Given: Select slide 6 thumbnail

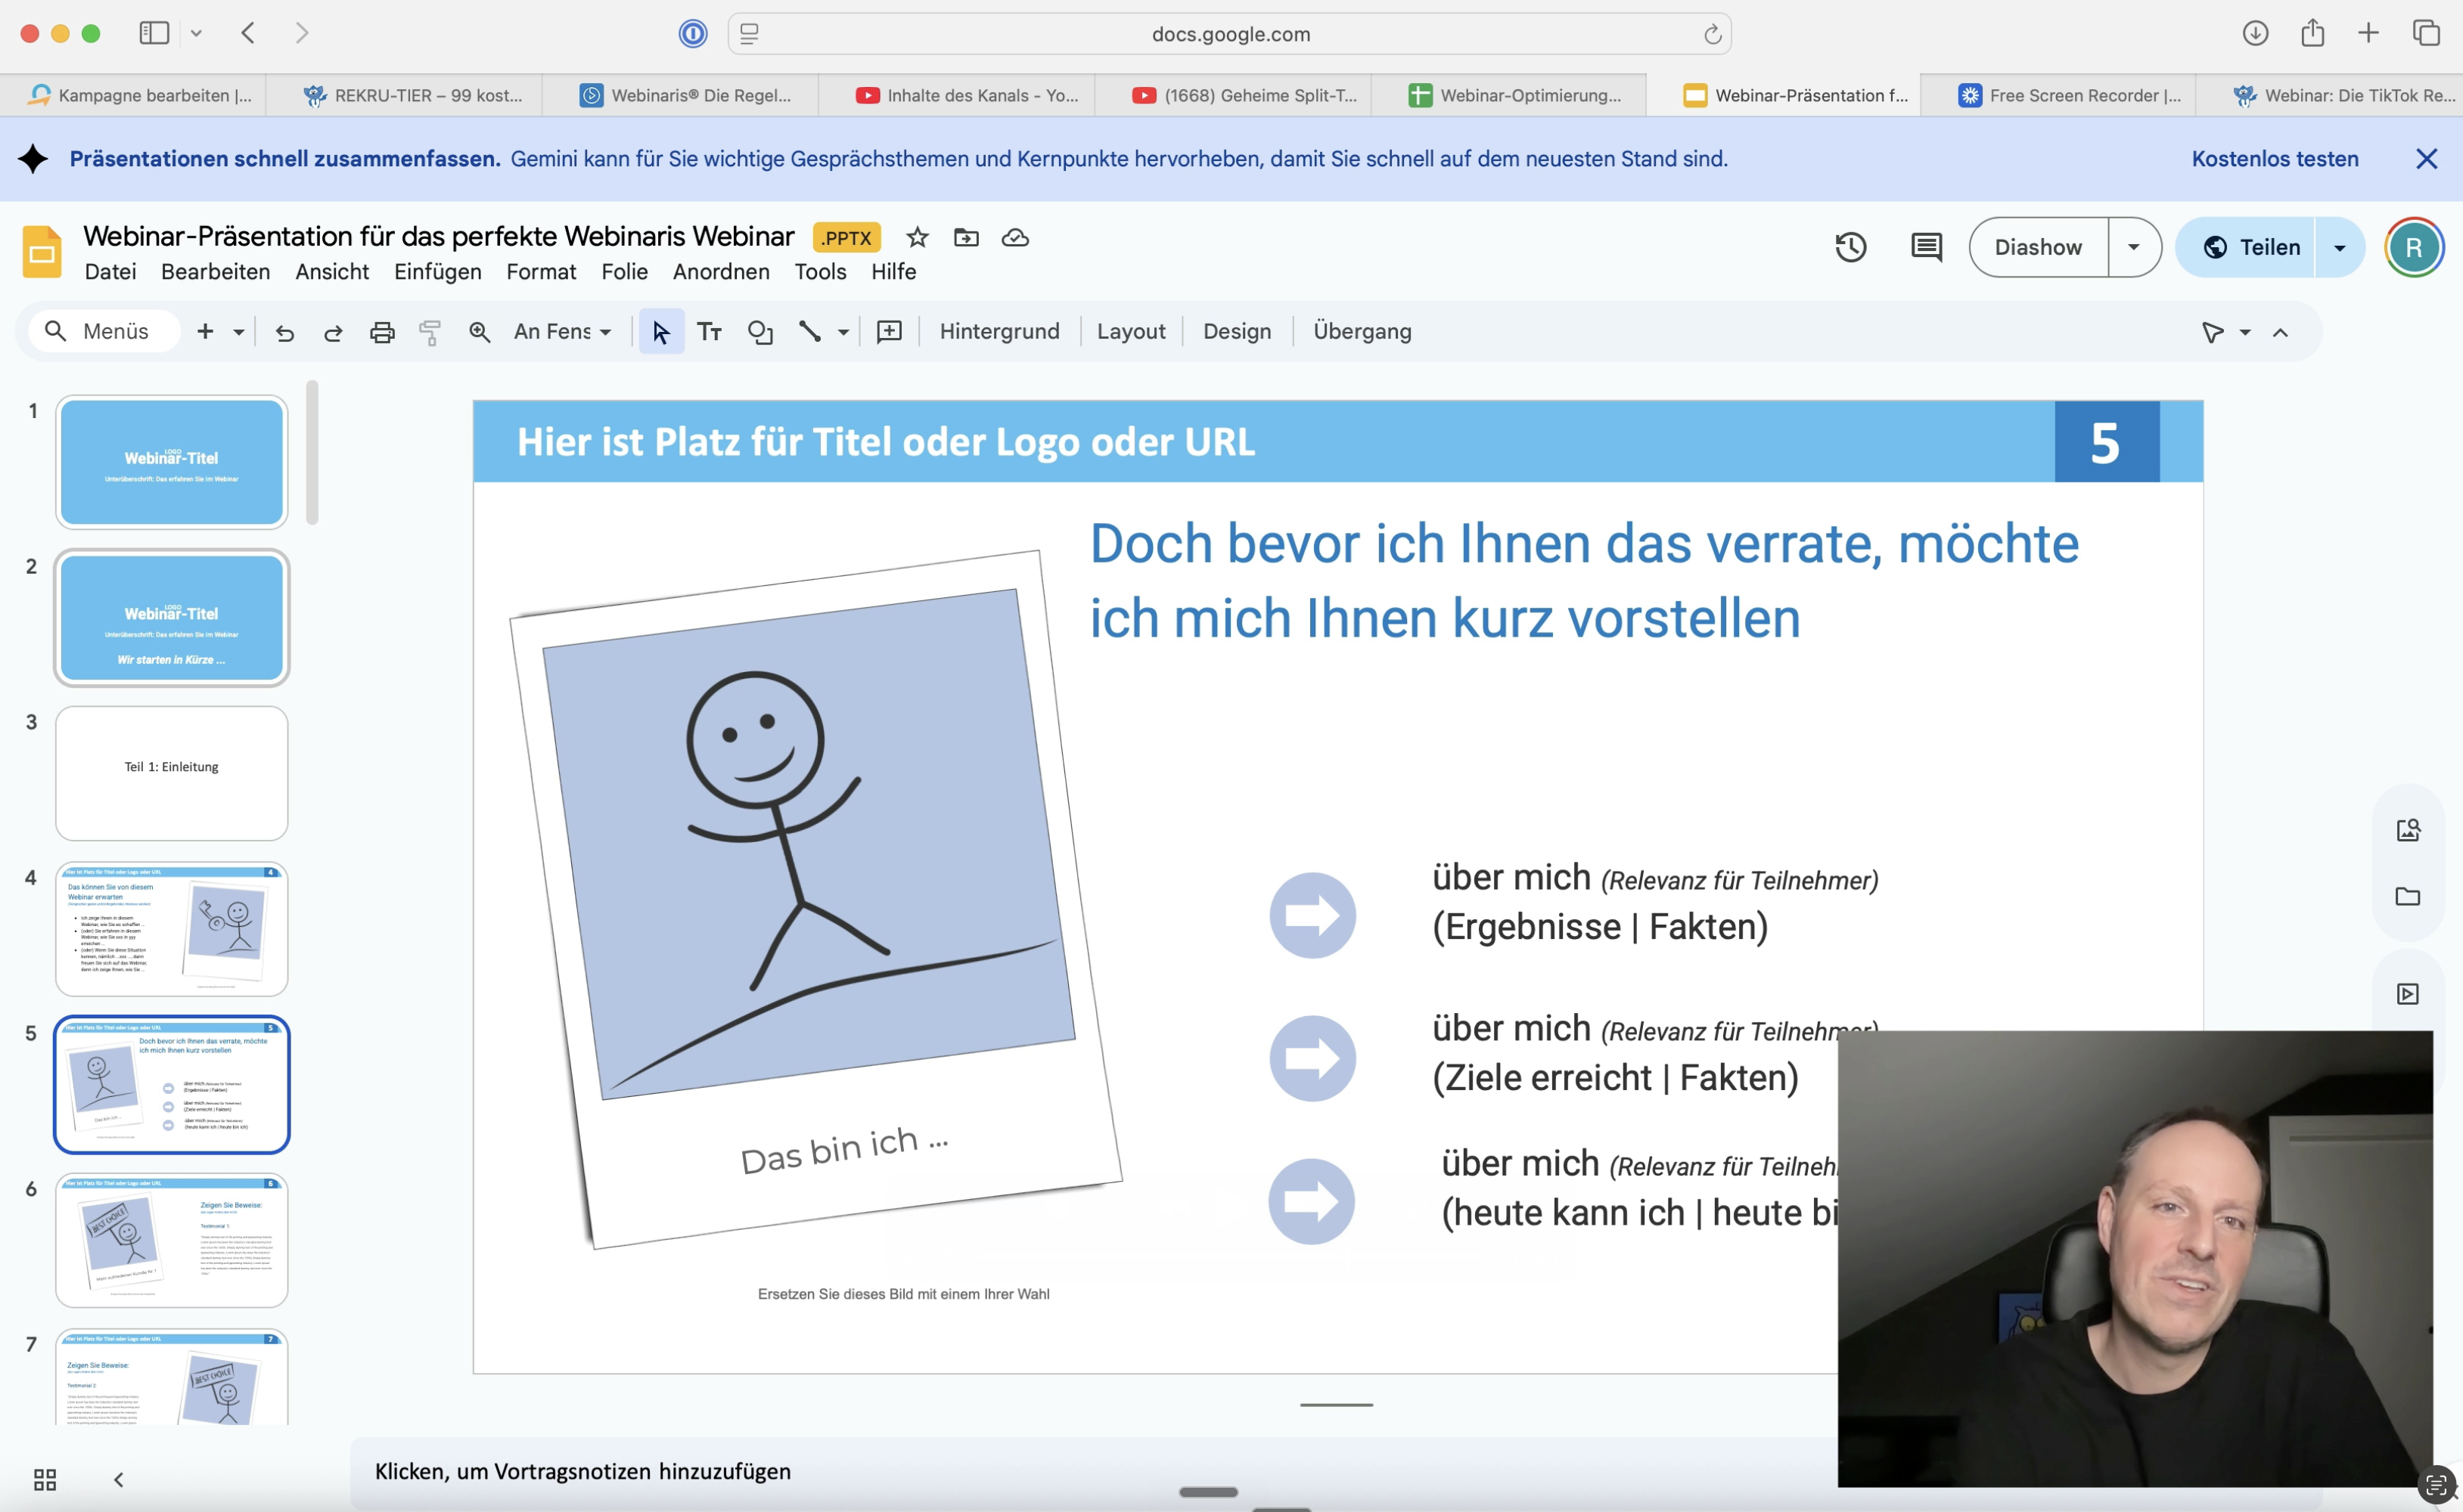Looking at the screenshot, I should pos(172,1240).
